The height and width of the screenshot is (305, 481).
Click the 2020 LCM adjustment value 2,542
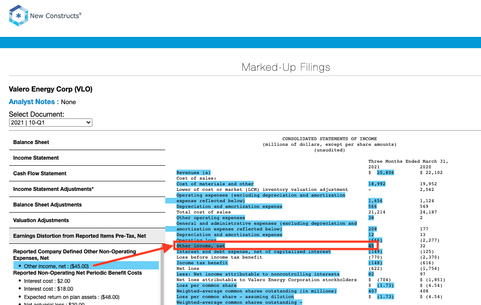click(428, 190)
